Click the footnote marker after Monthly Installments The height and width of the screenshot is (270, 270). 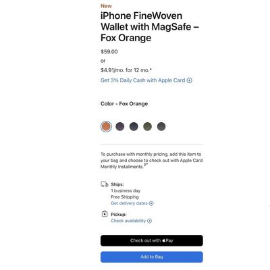click(x=146, y=165)
